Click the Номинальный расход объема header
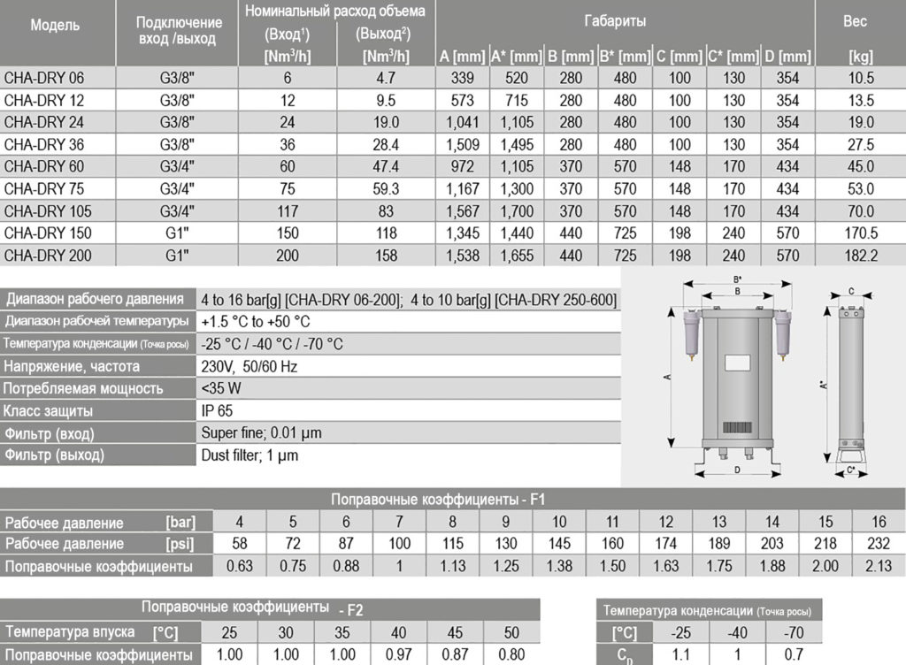Viewport: 906px width, 665px height. [x=335, y=11]
